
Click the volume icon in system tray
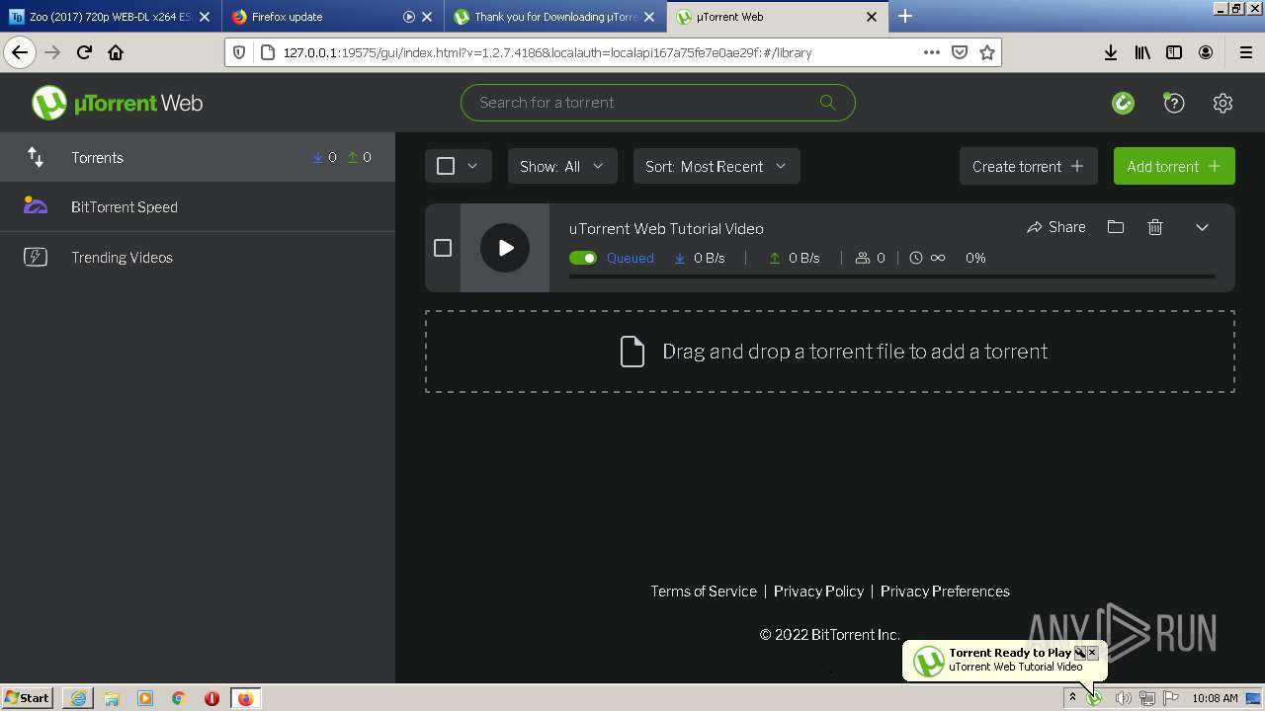click(1123, 698)
